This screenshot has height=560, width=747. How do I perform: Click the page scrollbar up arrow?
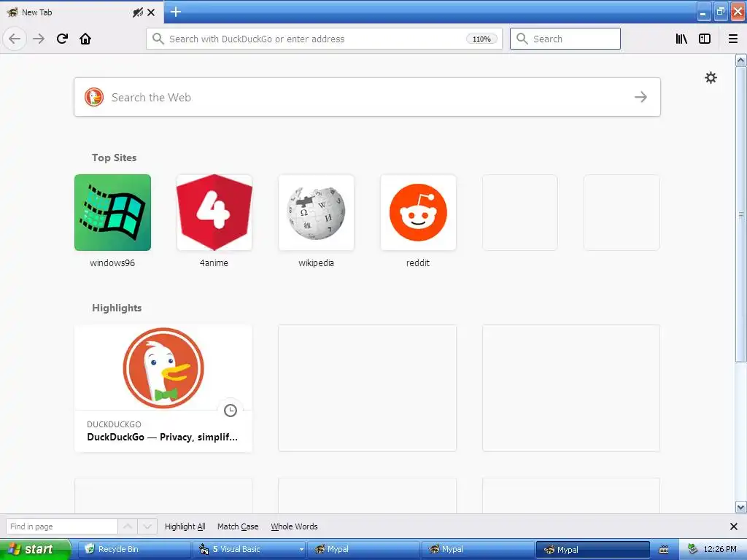740,60
